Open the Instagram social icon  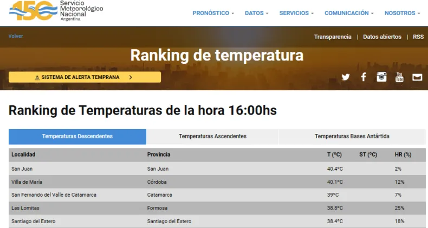point(382,77)
